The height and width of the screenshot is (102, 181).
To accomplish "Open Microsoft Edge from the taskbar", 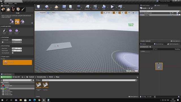I will tap(35, 100).
